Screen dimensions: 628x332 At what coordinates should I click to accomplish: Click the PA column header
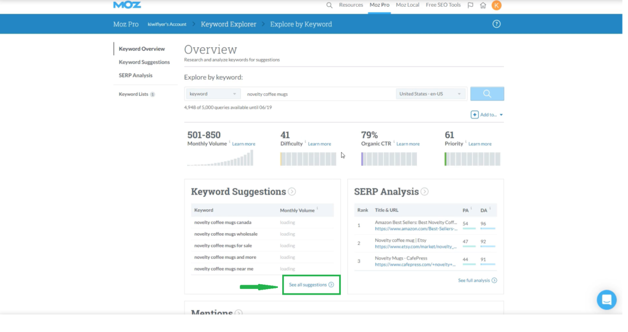pos(465,210)
